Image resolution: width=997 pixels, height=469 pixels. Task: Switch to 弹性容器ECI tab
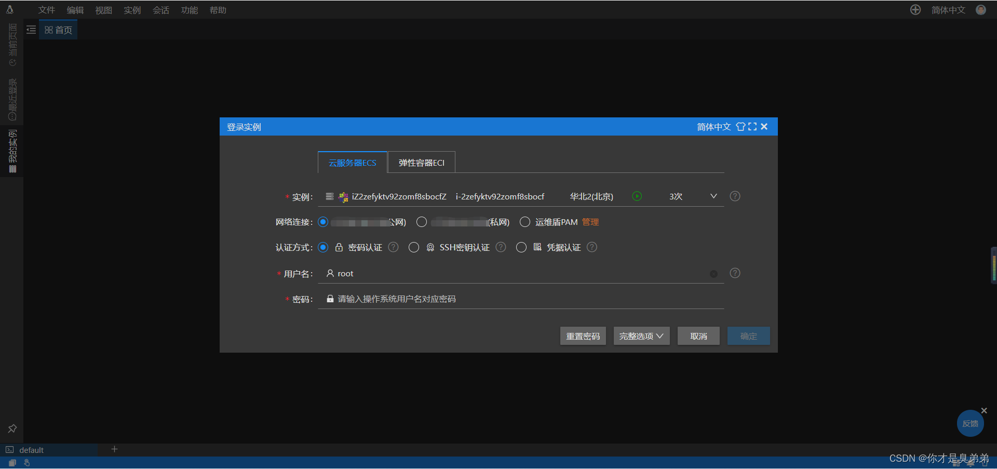point(422,163)
